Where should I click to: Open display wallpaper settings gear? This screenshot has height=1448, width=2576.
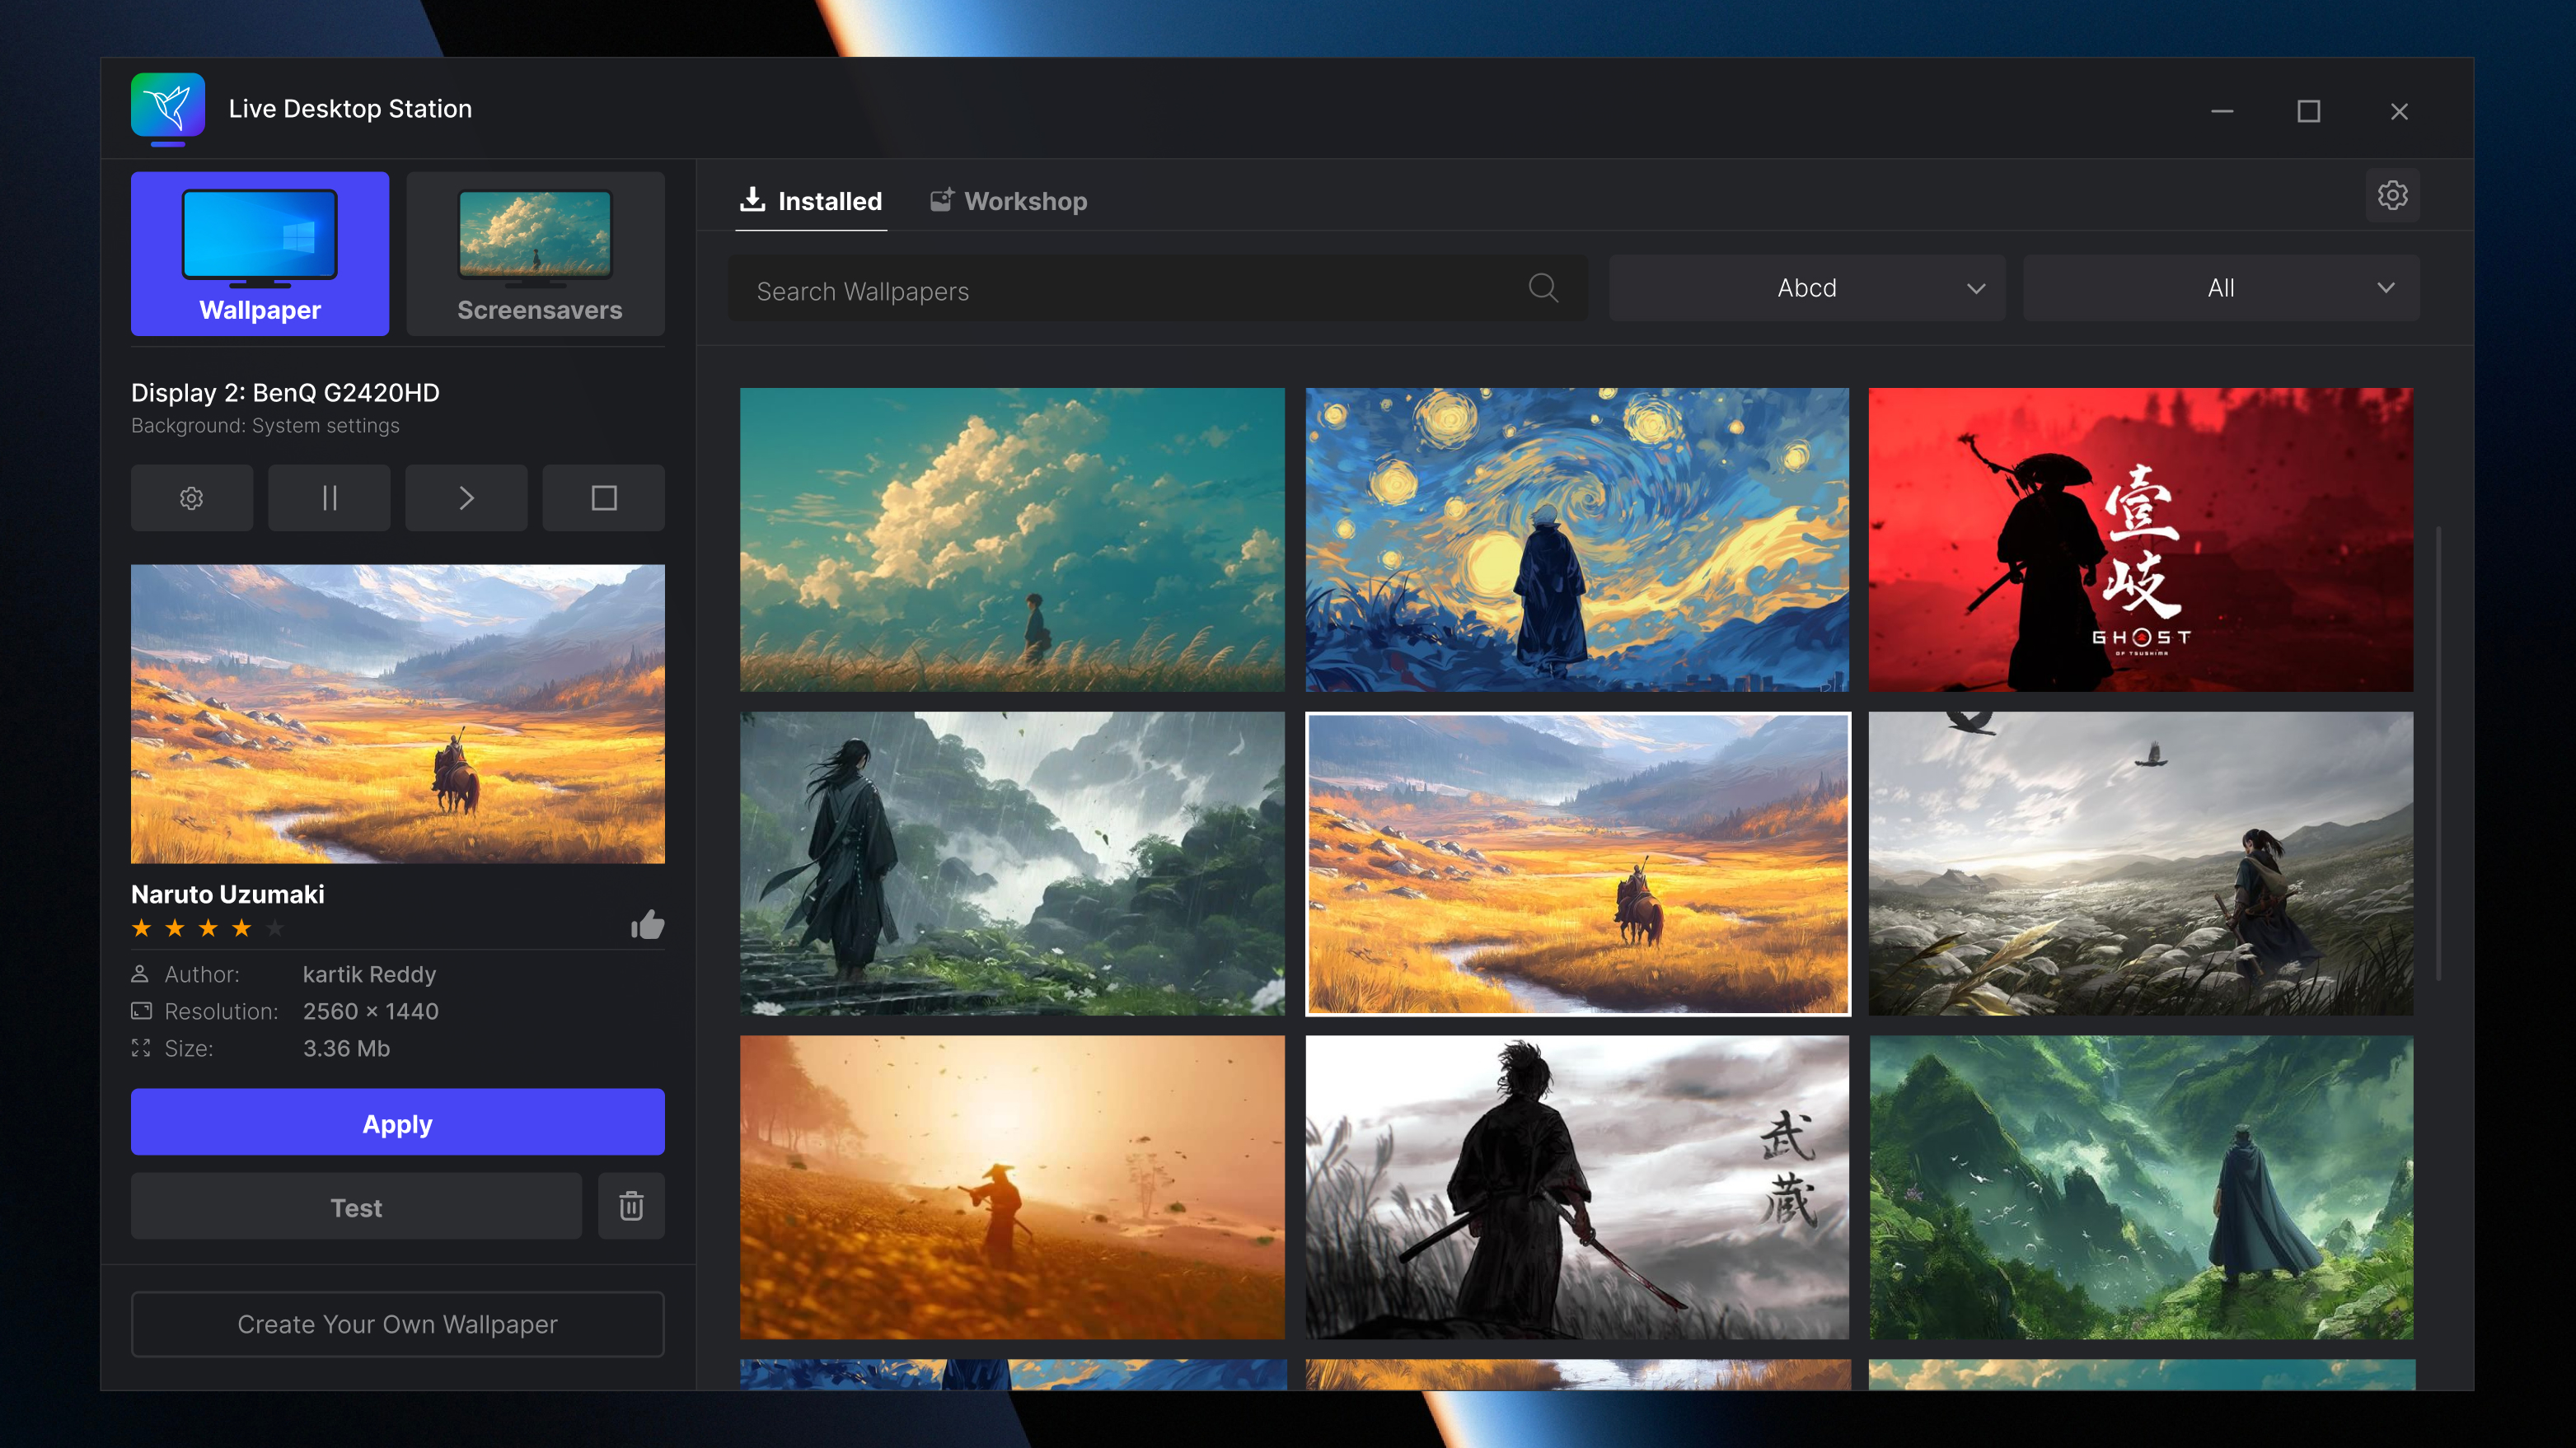tap(191, 497)
